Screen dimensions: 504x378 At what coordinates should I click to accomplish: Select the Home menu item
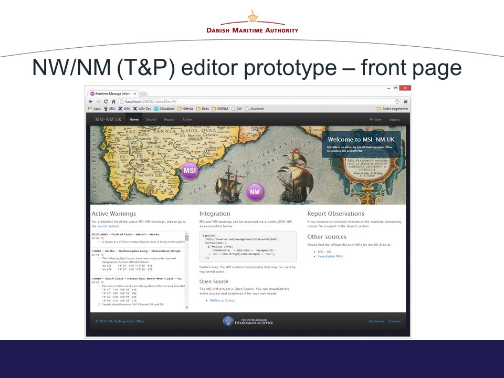134,119
